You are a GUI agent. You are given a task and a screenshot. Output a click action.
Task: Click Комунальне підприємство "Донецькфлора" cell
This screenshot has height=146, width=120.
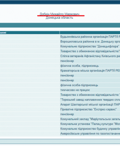tap(90, 46)
